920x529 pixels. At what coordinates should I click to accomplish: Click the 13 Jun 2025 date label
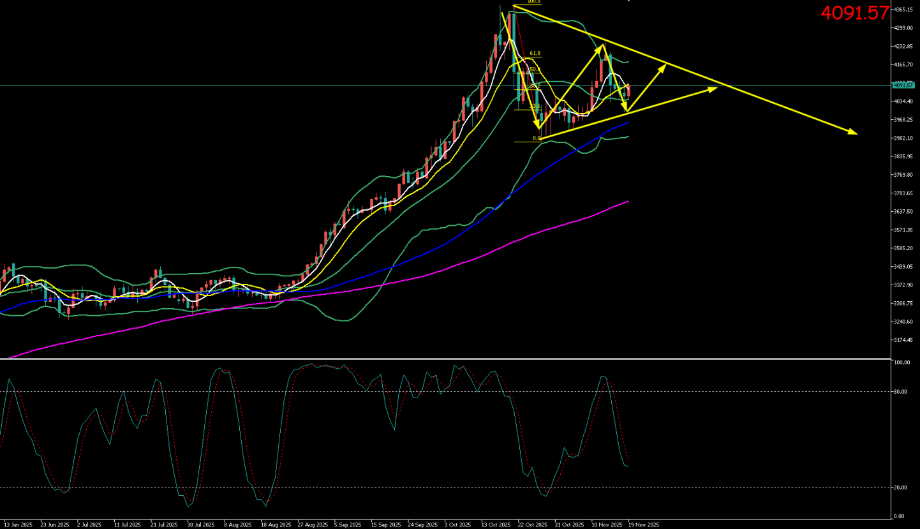click(x=17, y=525)
